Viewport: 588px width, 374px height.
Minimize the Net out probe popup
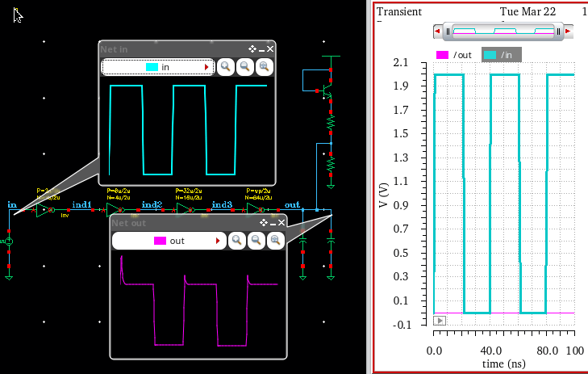[x=273, y=224]
